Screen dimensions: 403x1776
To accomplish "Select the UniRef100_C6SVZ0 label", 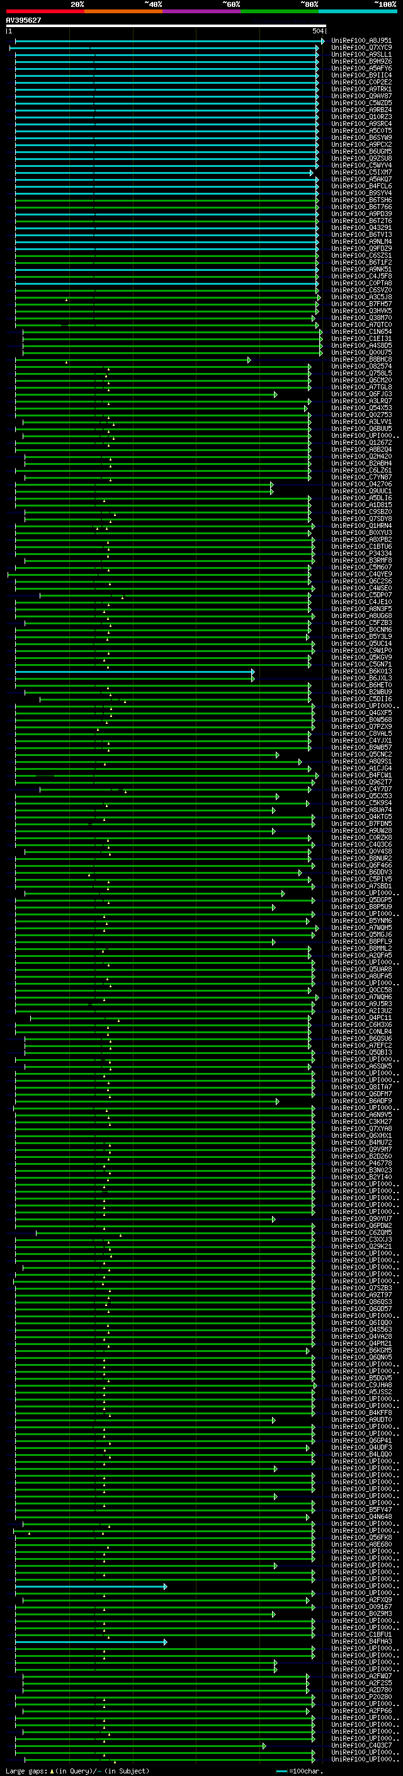I will [361, 290].
